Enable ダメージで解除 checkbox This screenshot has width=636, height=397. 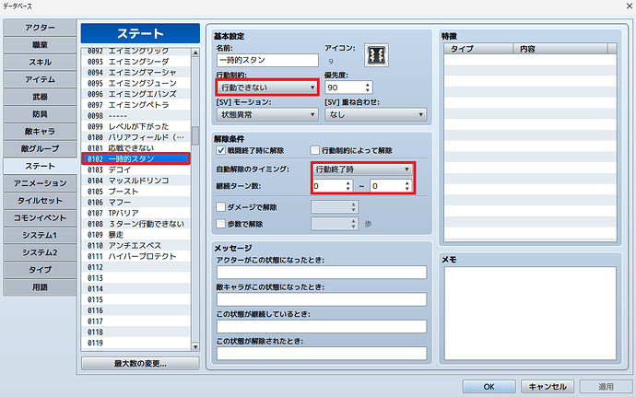(221, 207)
